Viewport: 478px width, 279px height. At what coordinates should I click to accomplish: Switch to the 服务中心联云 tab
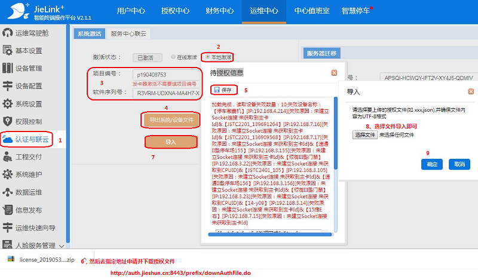[128, 33]
